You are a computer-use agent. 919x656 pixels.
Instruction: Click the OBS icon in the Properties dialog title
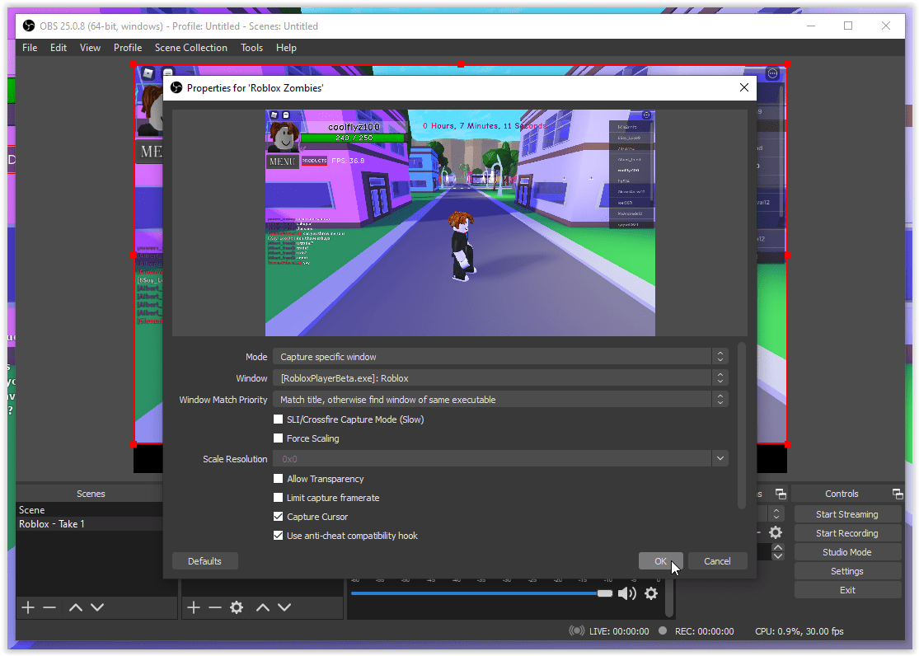pyautogui.click(x=176, y=87)
